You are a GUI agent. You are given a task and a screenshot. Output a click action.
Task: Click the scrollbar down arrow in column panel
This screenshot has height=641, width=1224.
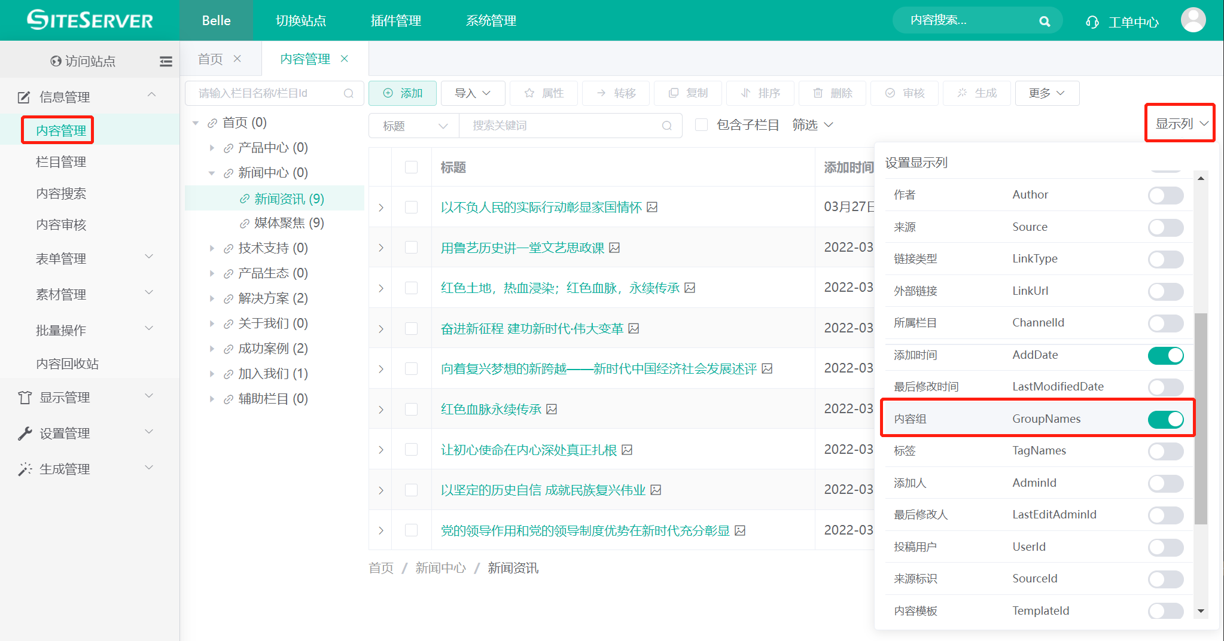(x=1201, y=611)
